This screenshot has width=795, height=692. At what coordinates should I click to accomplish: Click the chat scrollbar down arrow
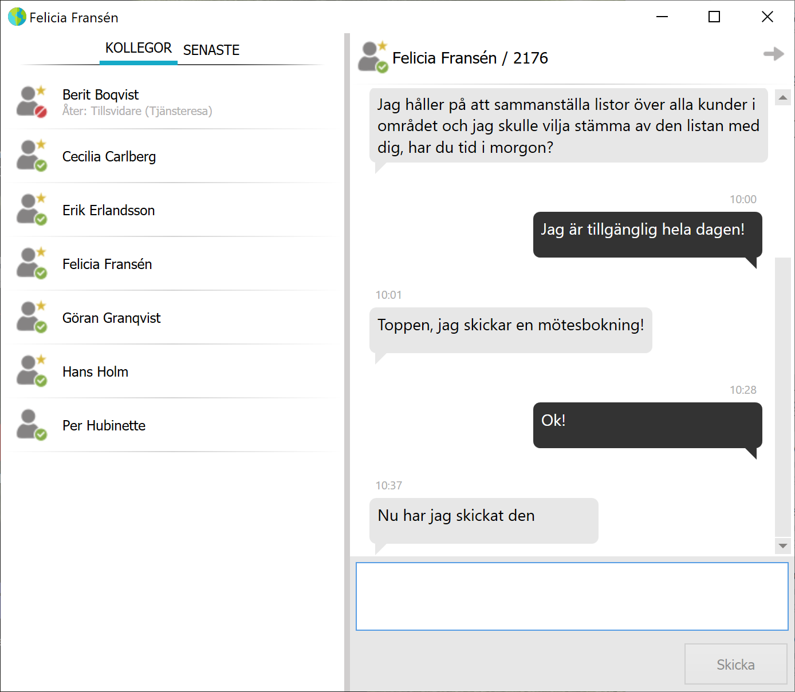click(783, 546)
